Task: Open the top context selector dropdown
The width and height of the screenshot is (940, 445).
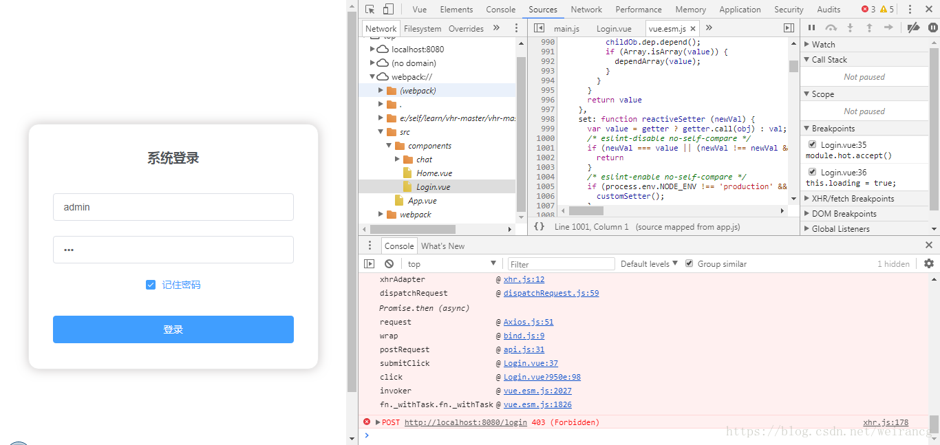Action: (x=451, y=263)
